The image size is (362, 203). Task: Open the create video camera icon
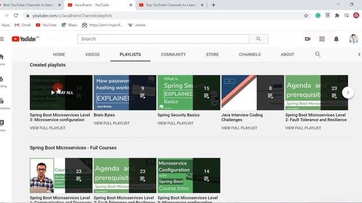(308, 39)
